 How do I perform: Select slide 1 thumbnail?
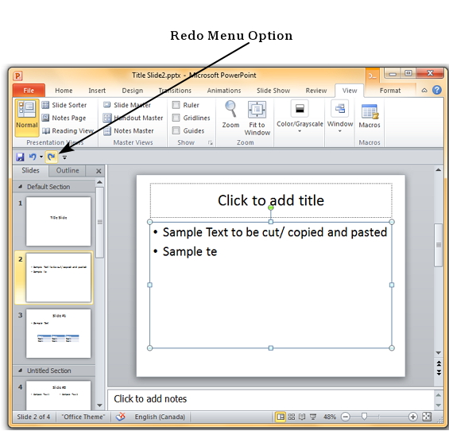click(59, 221)
